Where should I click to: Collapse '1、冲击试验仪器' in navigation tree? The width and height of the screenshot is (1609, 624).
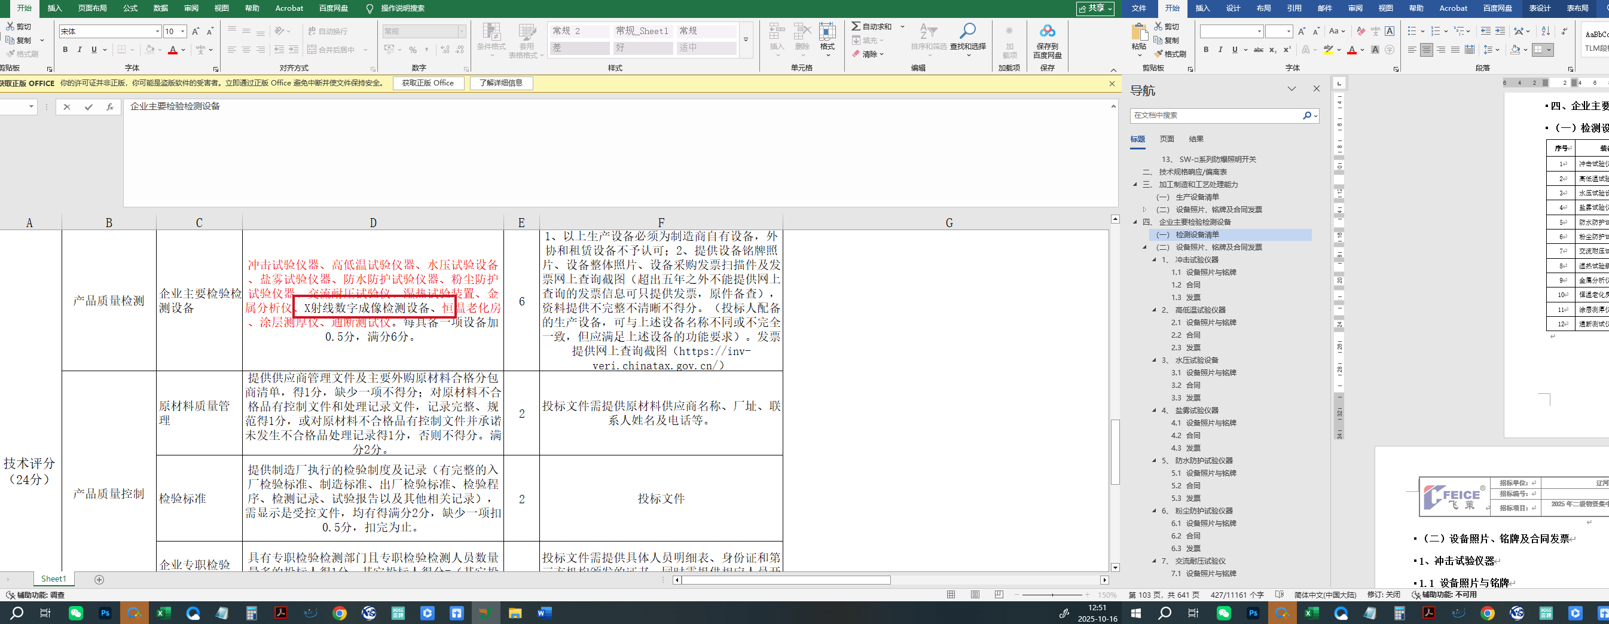pos(1153,260)
